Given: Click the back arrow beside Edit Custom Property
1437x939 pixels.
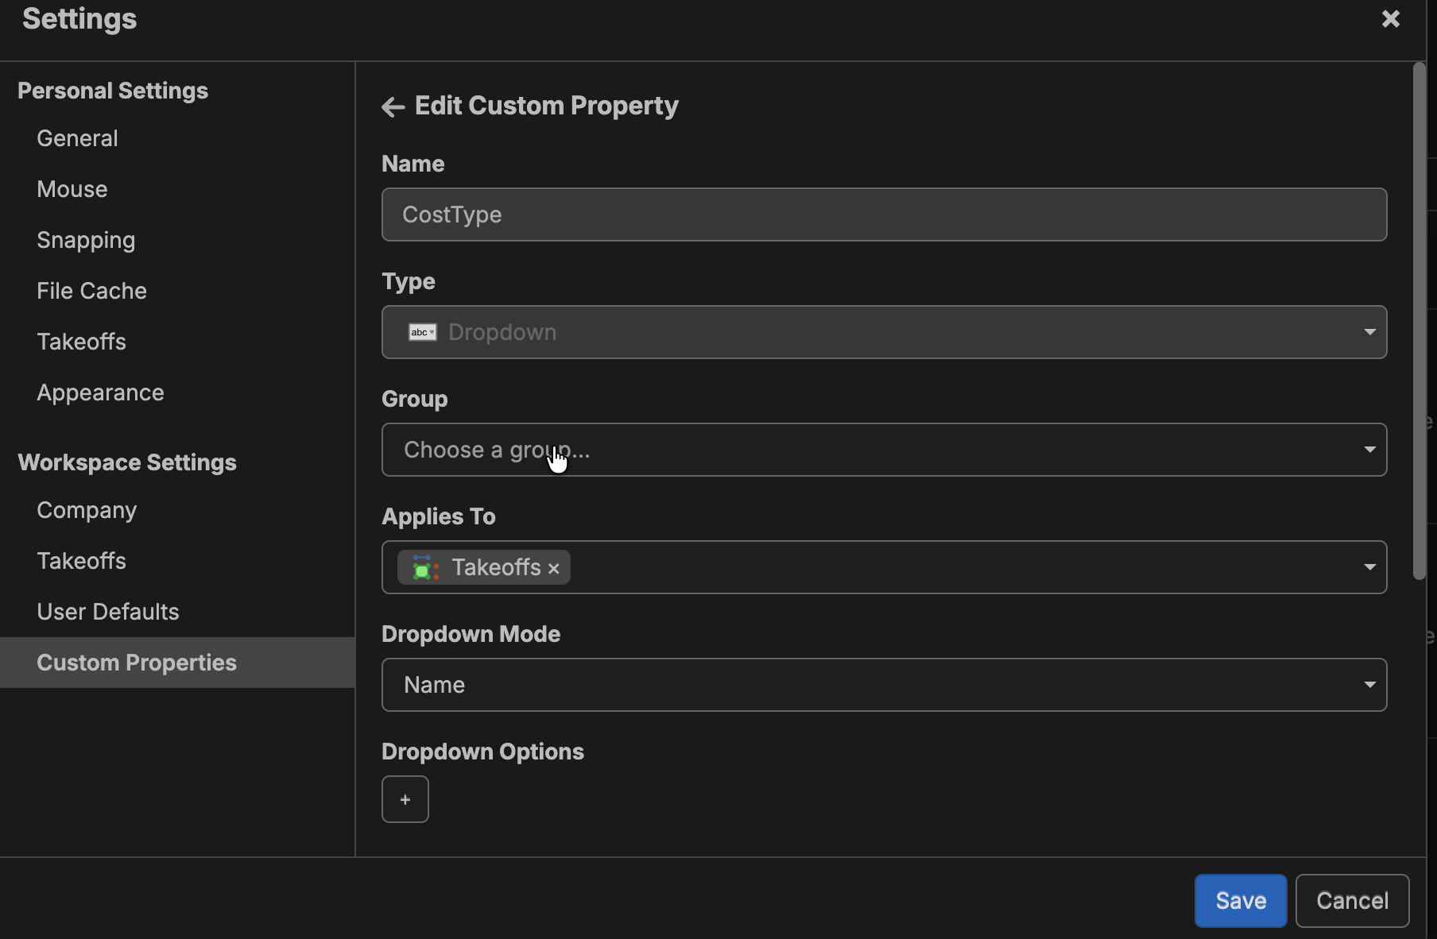Looking at the screenshot, I should tap(393, 106).
